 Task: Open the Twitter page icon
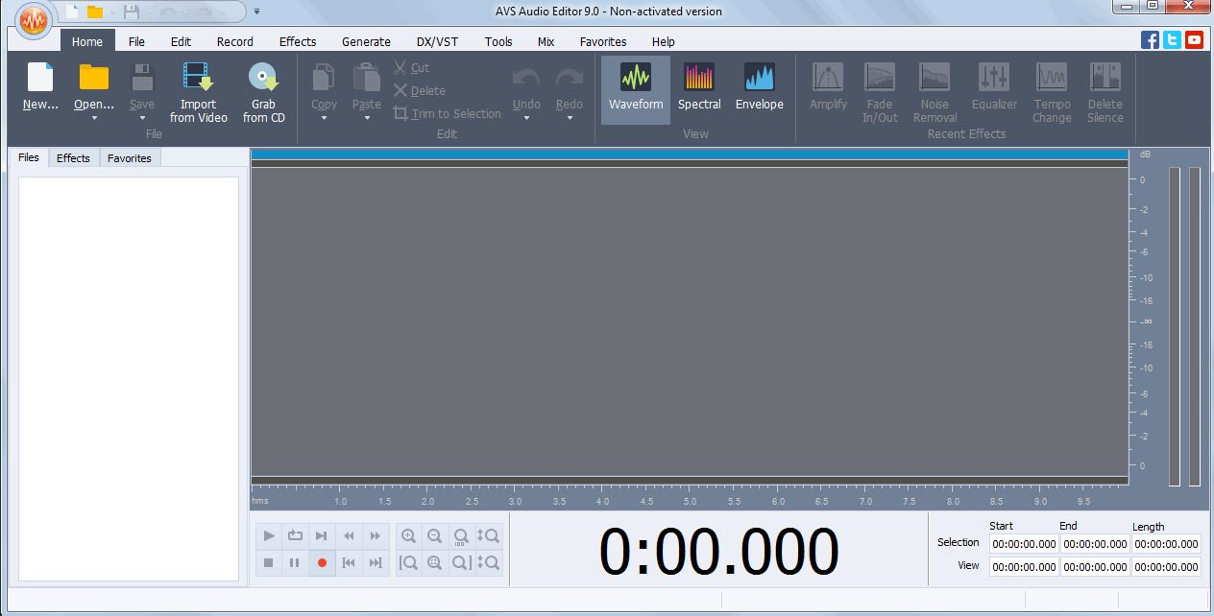(x=1172, y=39)
